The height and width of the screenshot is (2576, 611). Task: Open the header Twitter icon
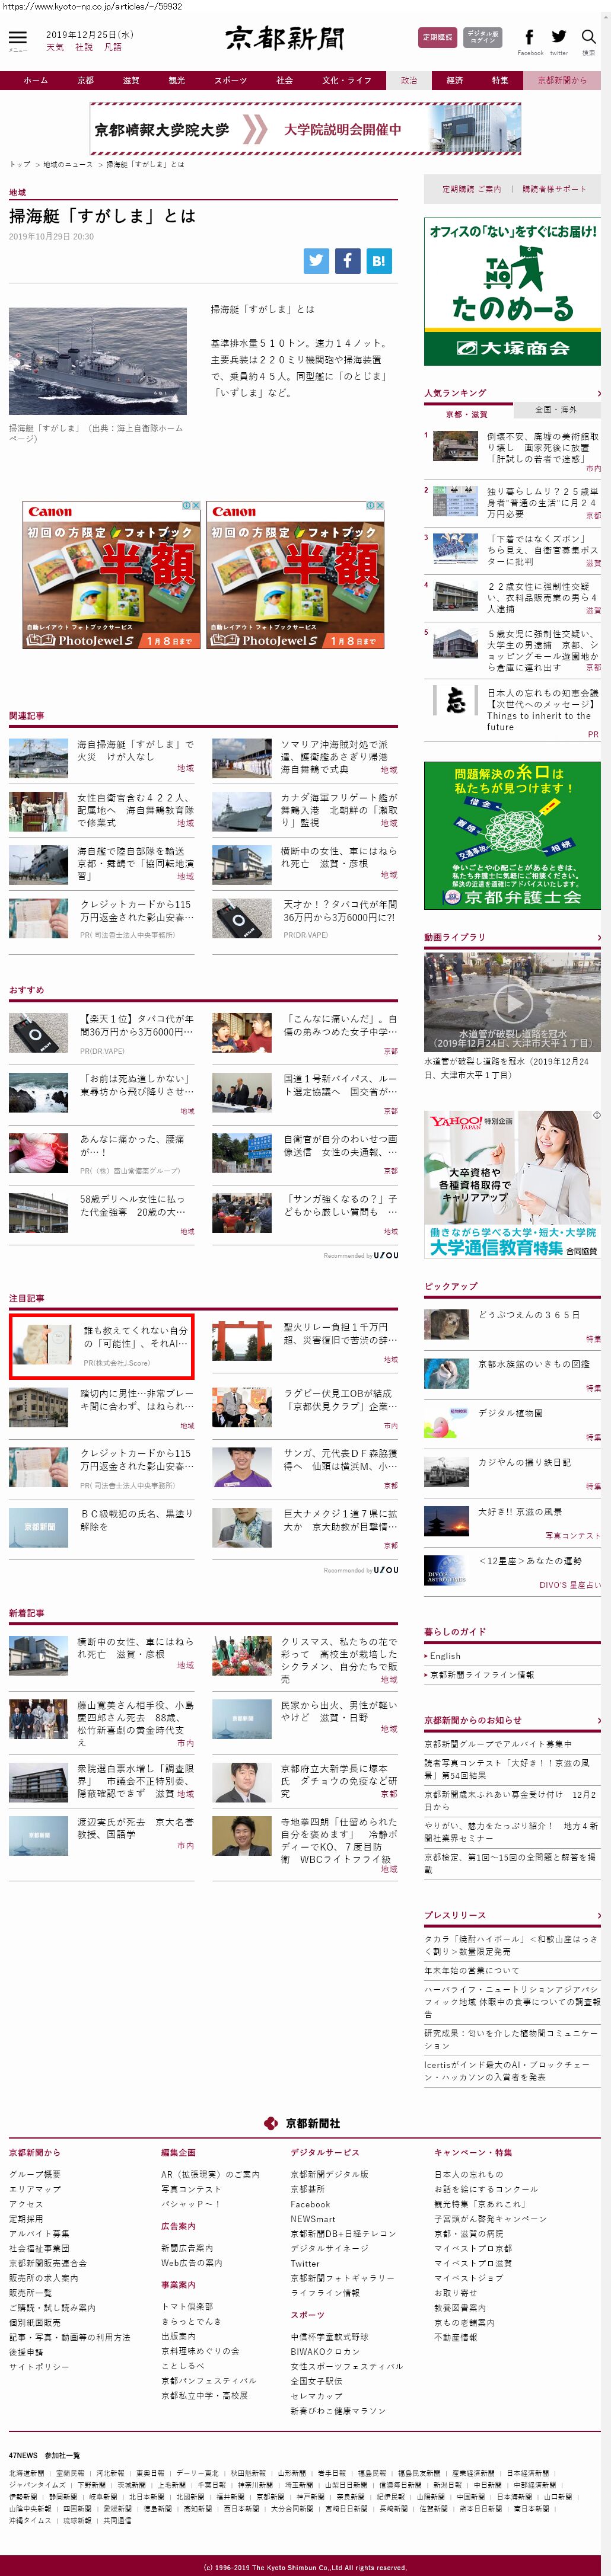pos(558,38)
